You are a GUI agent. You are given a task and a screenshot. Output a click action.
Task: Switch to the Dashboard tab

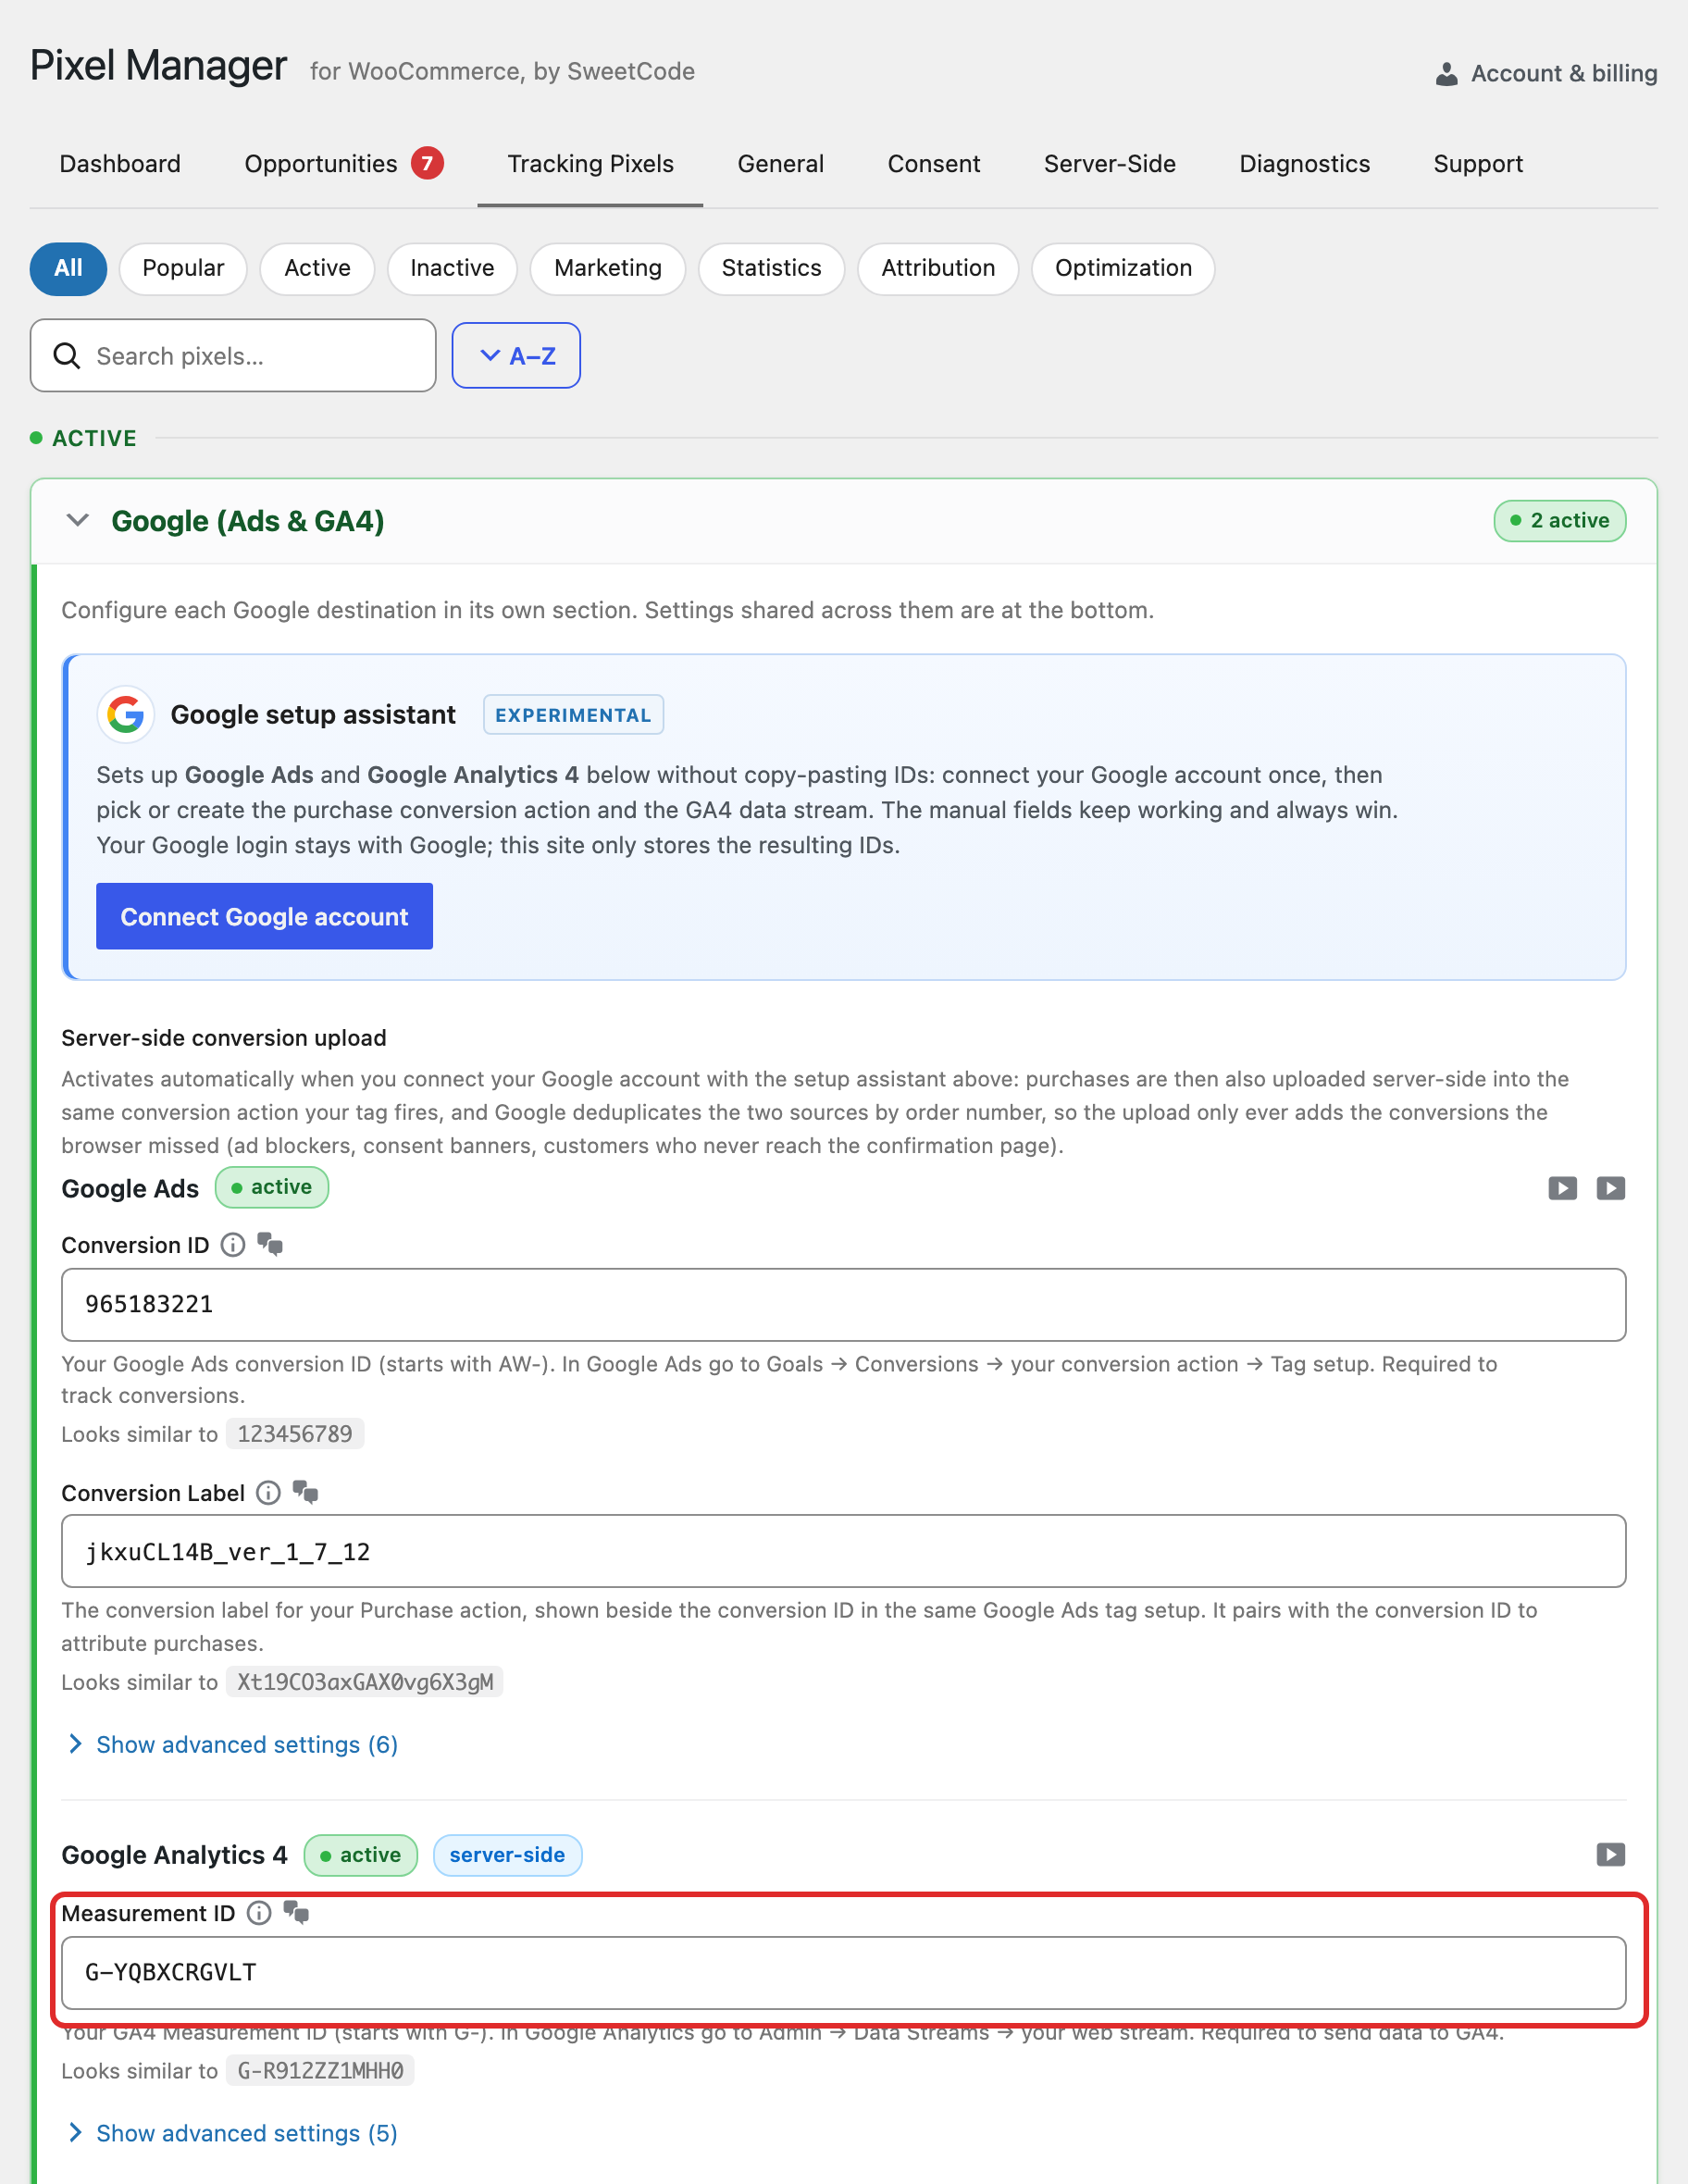click(120, 164)
